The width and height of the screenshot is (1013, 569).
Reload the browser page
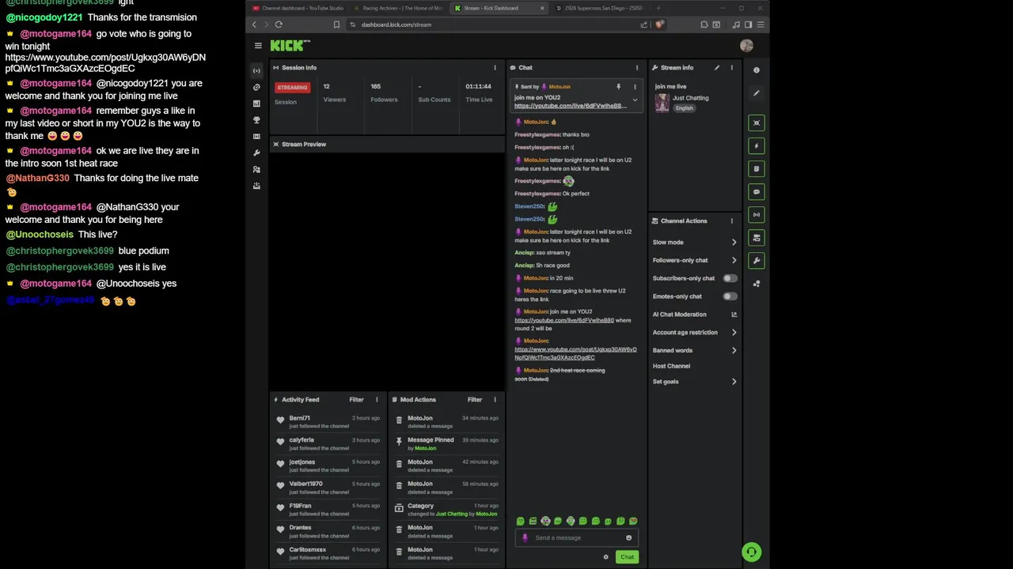tap(279, 24)
